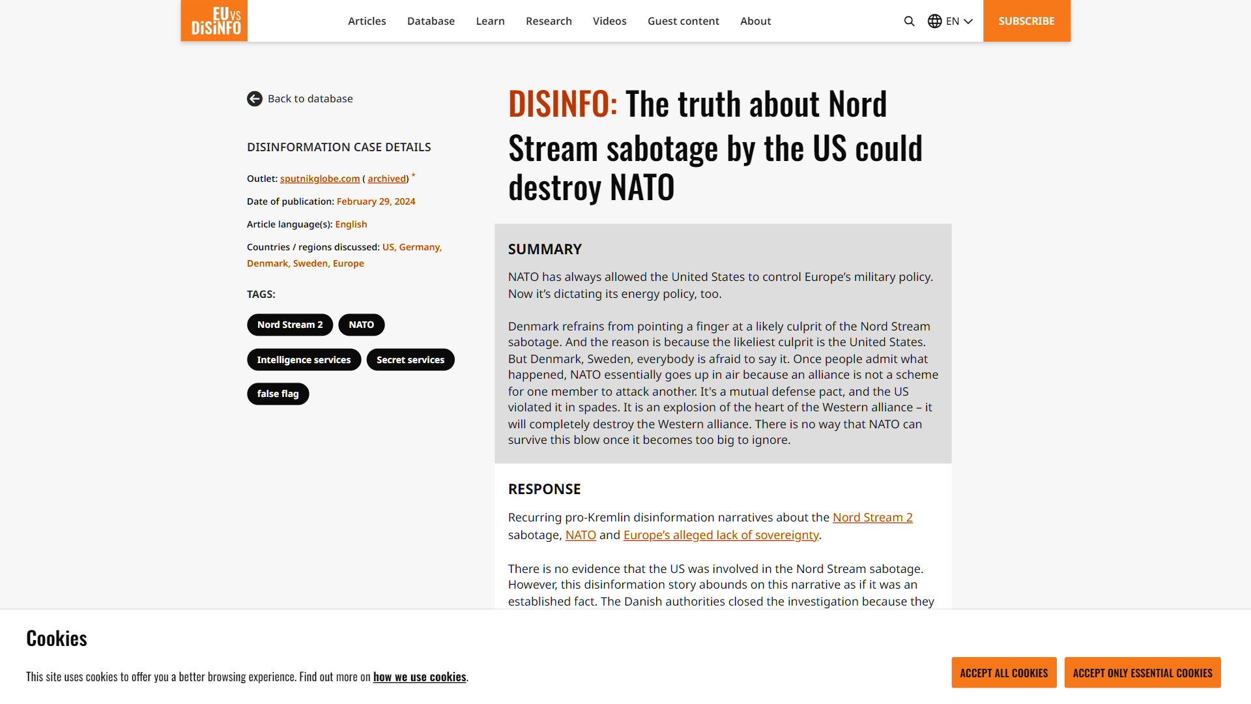The width and height of the screenshot is (1251, 704).
Task: Open the 'how we use cookies' link
Action: 420,677
